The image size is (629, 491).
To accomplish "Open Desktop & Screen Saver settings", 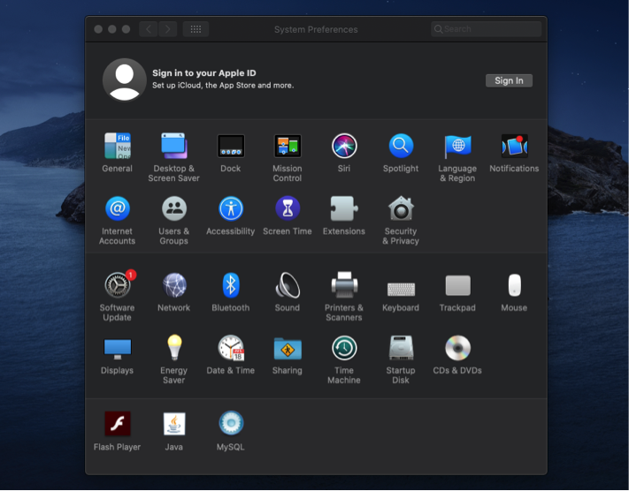I will pos(174,146).
